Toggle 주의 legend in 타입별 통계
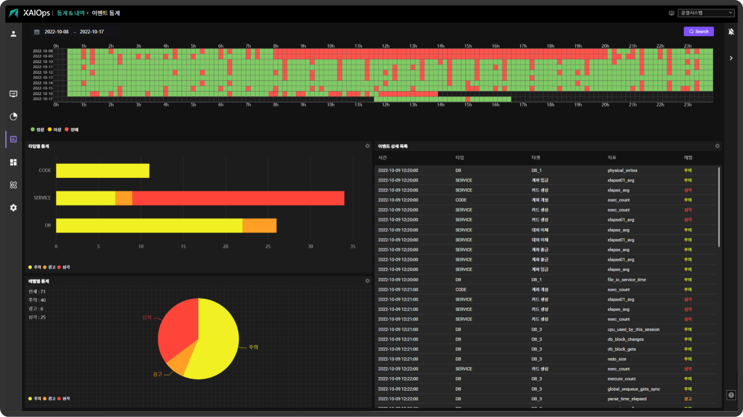The height and width of the screenshot is (417, 743). tap(35, 267)
